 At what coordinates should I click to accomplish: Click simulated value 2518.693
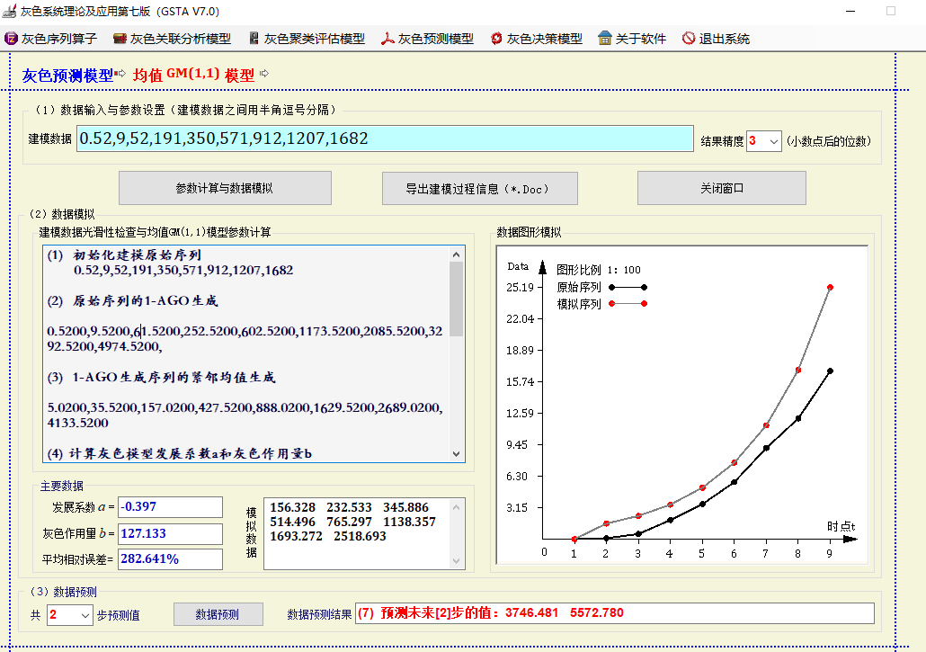click(x=360, y=536)
